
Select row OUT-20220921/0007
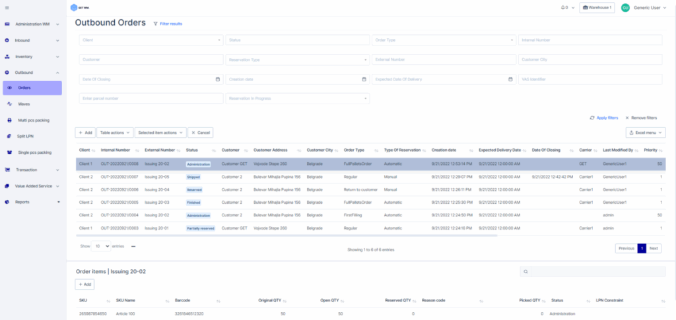point(370,177)
